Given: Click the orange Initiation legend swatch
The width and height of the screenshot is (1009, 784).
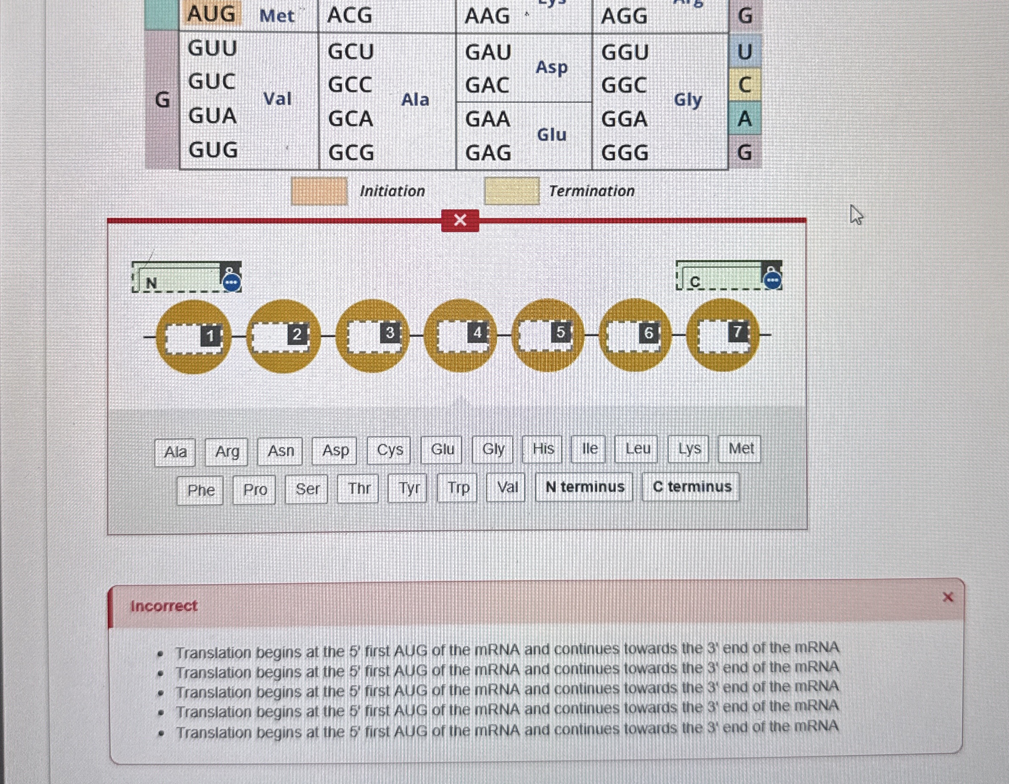Looking at the screenshot, I should click(319, 191).
